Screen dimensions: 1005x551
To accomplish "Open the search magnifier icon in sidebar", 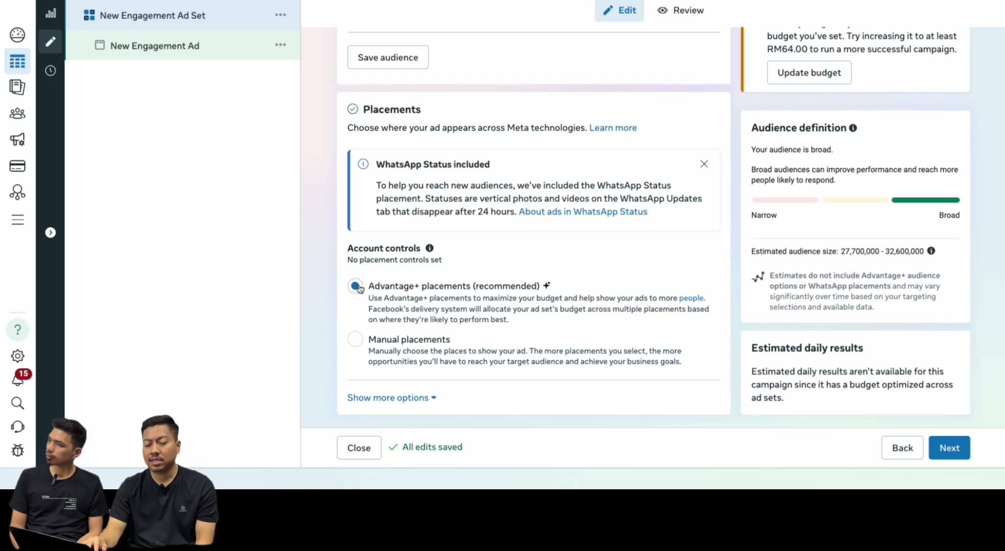I will coord(17,403).
